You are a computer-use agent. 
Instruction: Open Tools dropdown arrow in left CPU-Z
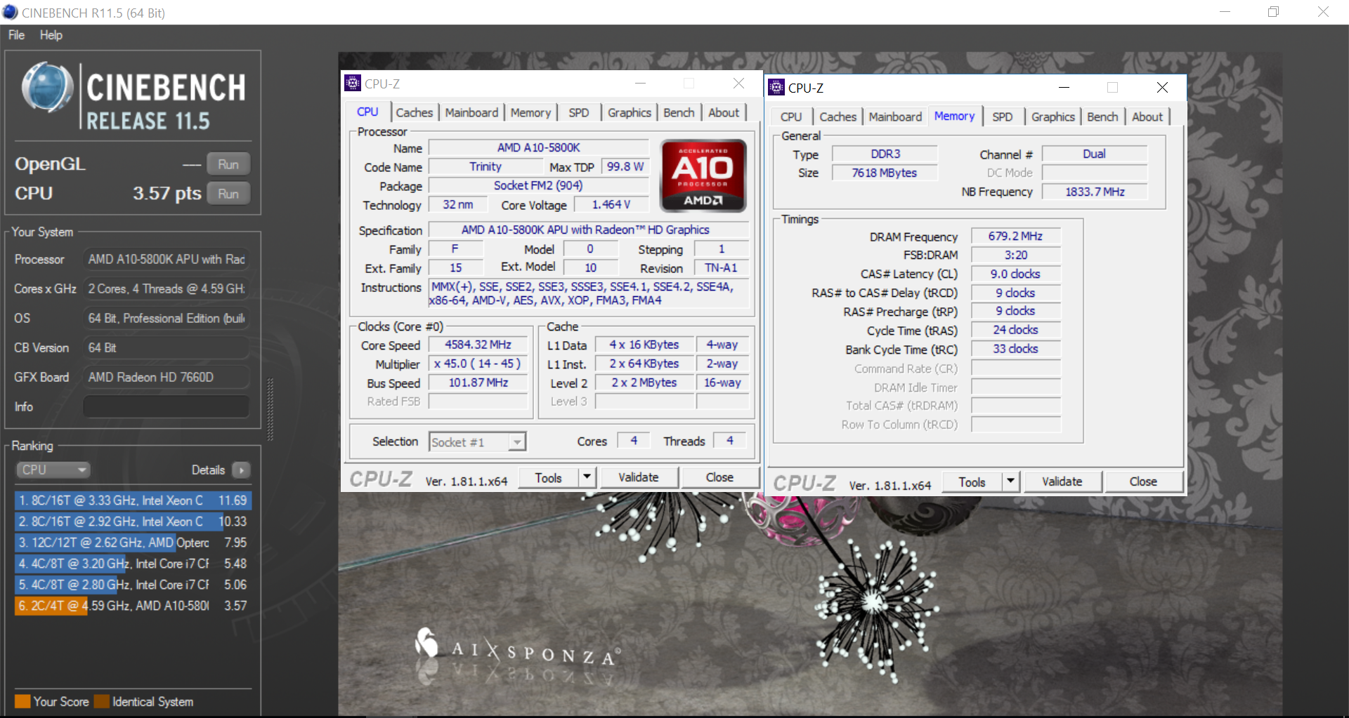[587, 477]
